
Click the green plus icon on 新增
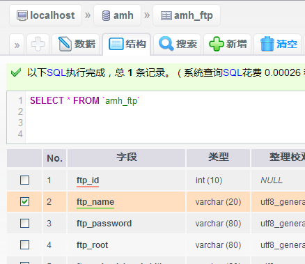pos(217,44)
